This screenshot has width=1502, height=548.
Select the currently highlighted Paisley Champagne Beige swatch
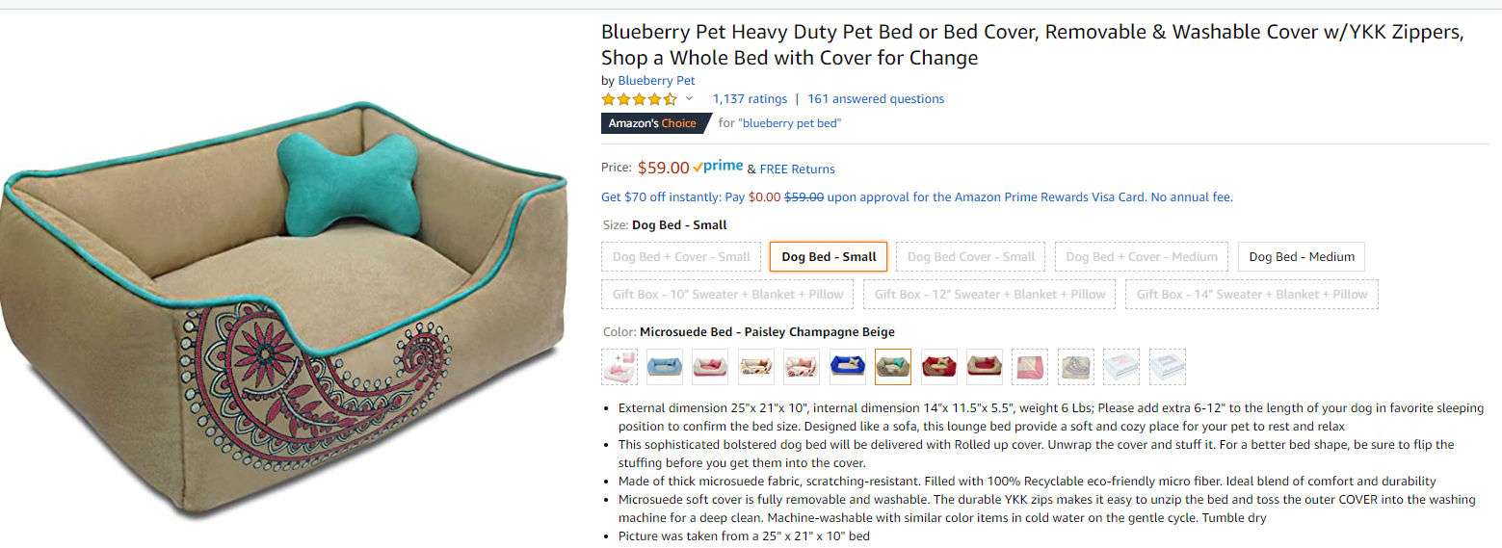[x=893, y=367]
